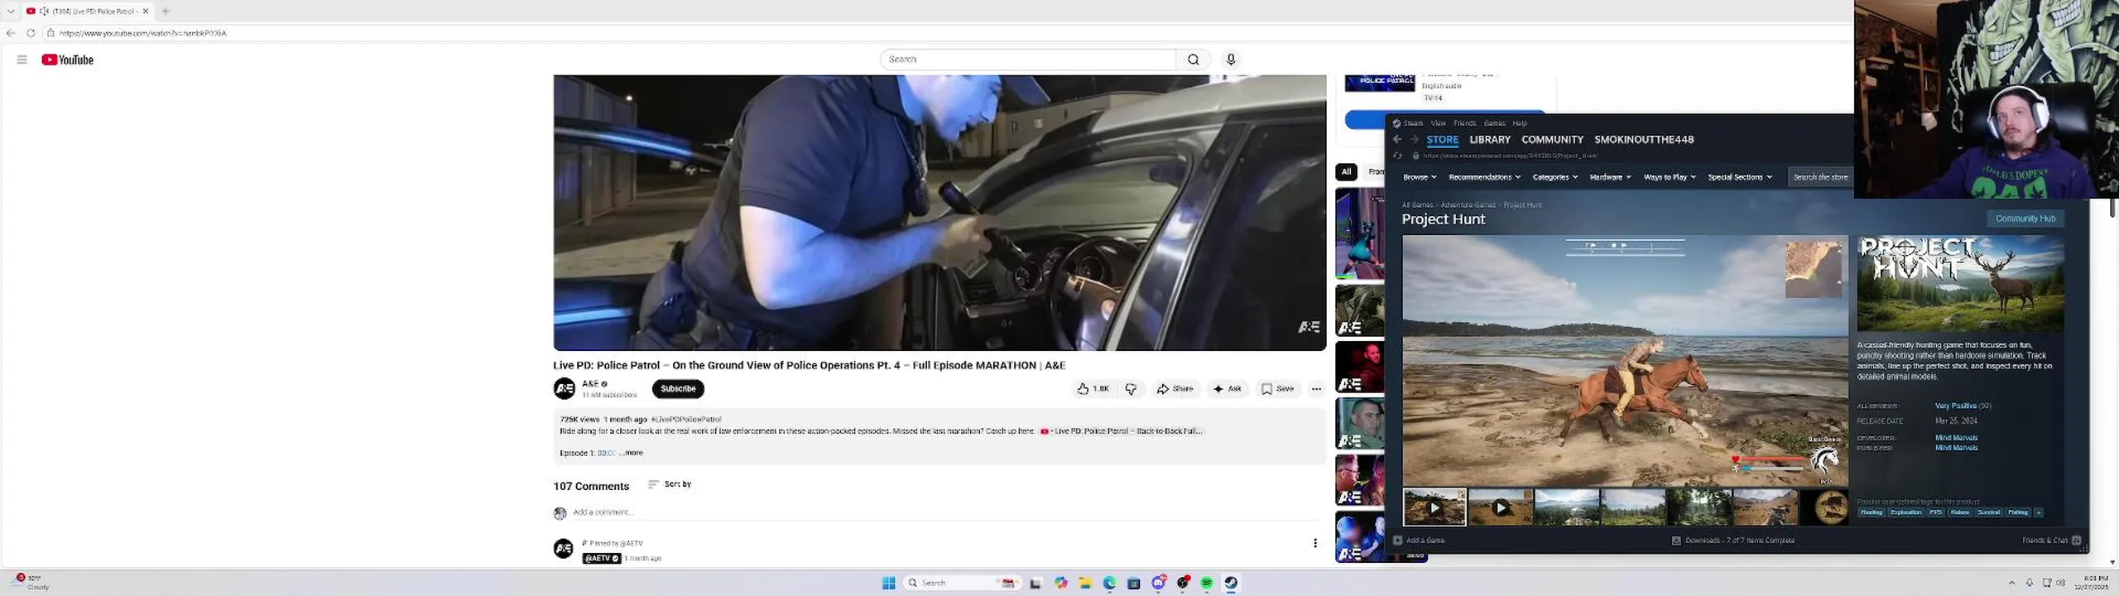
Task: Click Add a Game in Steam
Action: [1420, 541]
